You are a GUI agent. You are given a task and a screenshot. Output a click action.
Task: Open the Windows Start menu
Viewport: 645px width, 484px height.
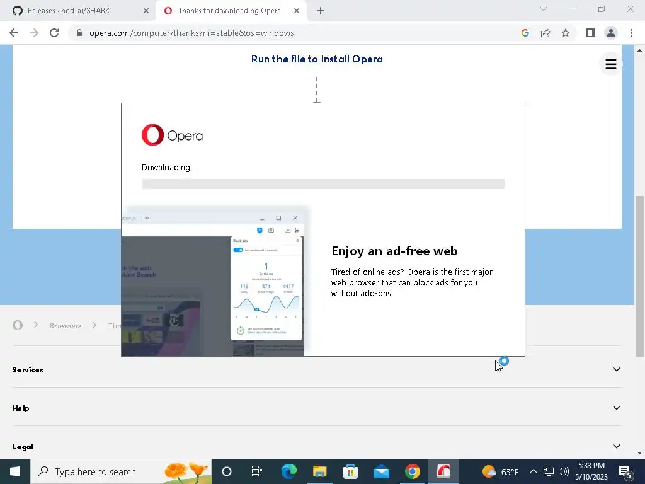[15, 471]
